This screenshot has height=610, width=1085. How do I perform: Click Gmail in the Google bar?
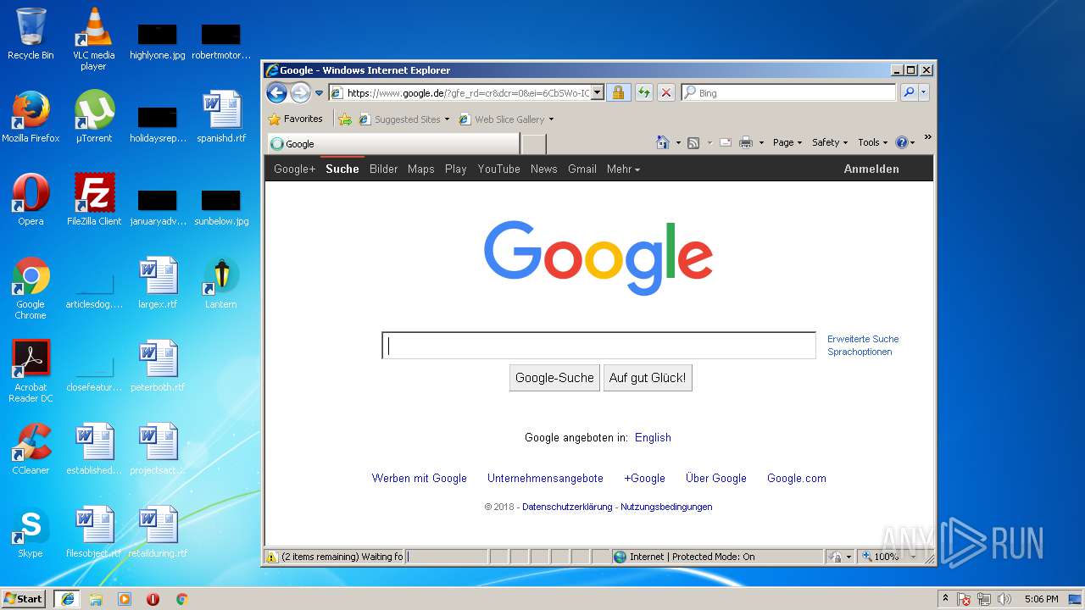pos(581,169)
